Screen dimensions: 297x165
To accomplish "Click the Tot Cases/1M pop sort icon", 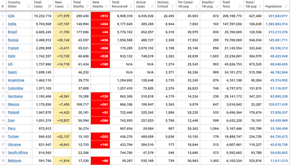I will (x=197, y=7).
